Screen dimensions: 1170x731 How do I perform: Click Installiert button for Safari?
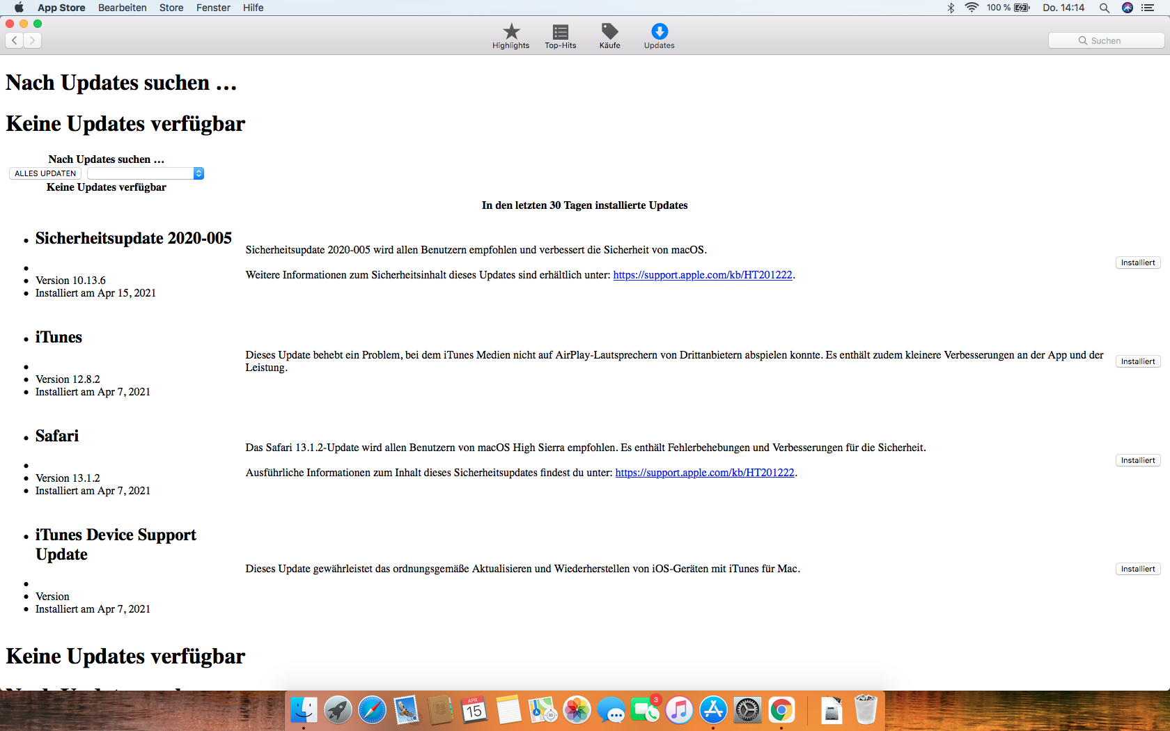1138,460
